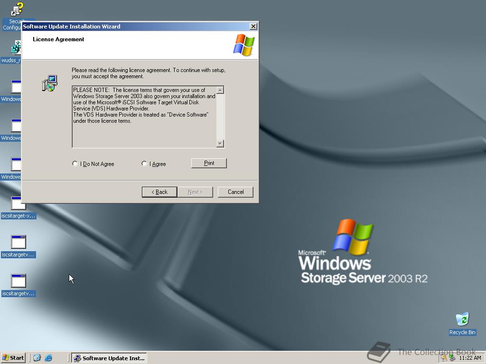Viewport: 486px width, 364px height.
Task: Click the 11:22 AM taskbar clock
Action: (470, 358)
